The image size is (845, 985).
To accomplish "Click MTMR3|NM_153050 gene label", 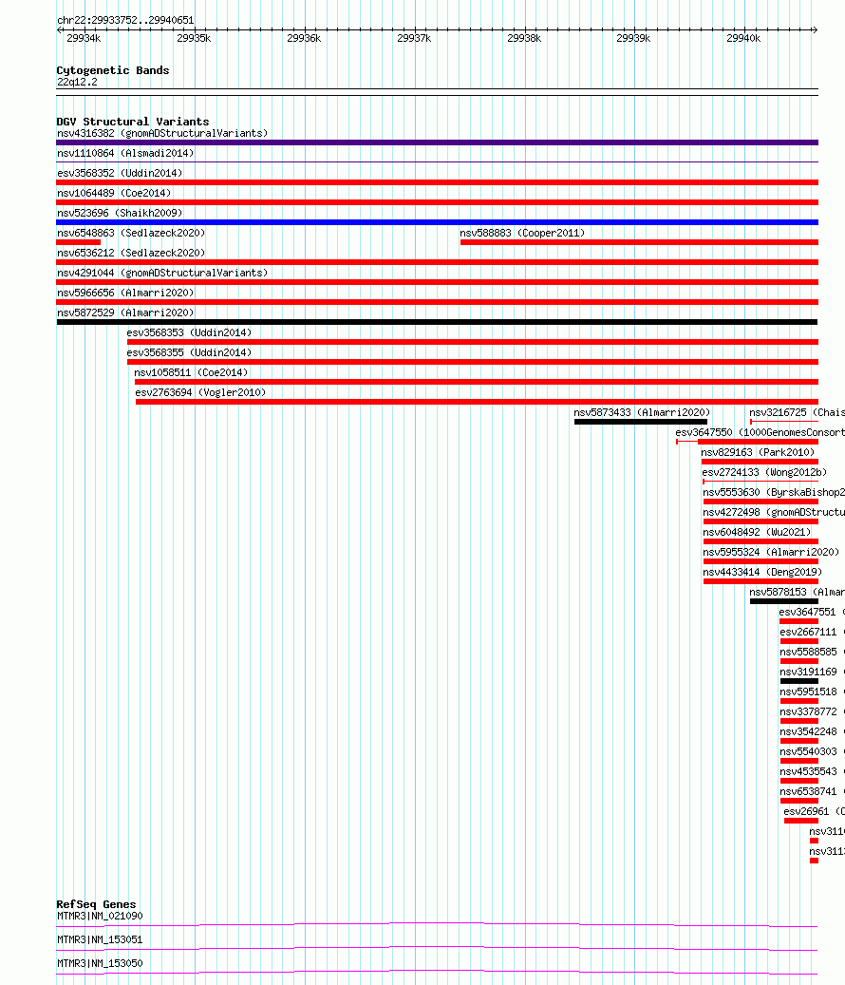I will point(100,964).
